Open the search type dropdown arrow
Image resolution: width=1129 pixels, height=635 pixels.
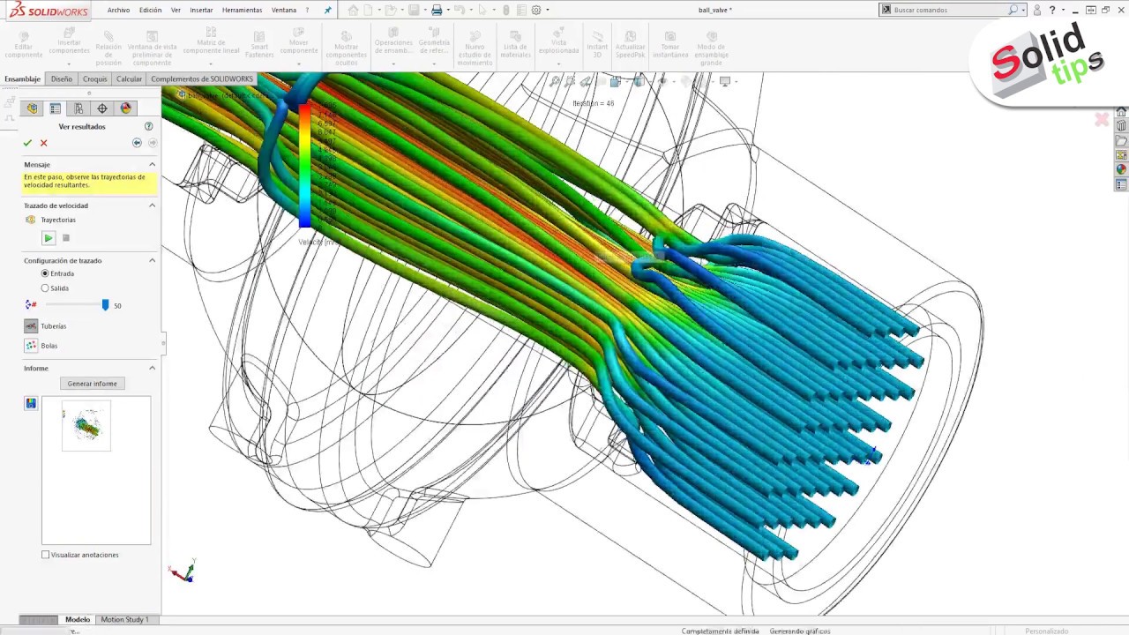(1023, 10)
